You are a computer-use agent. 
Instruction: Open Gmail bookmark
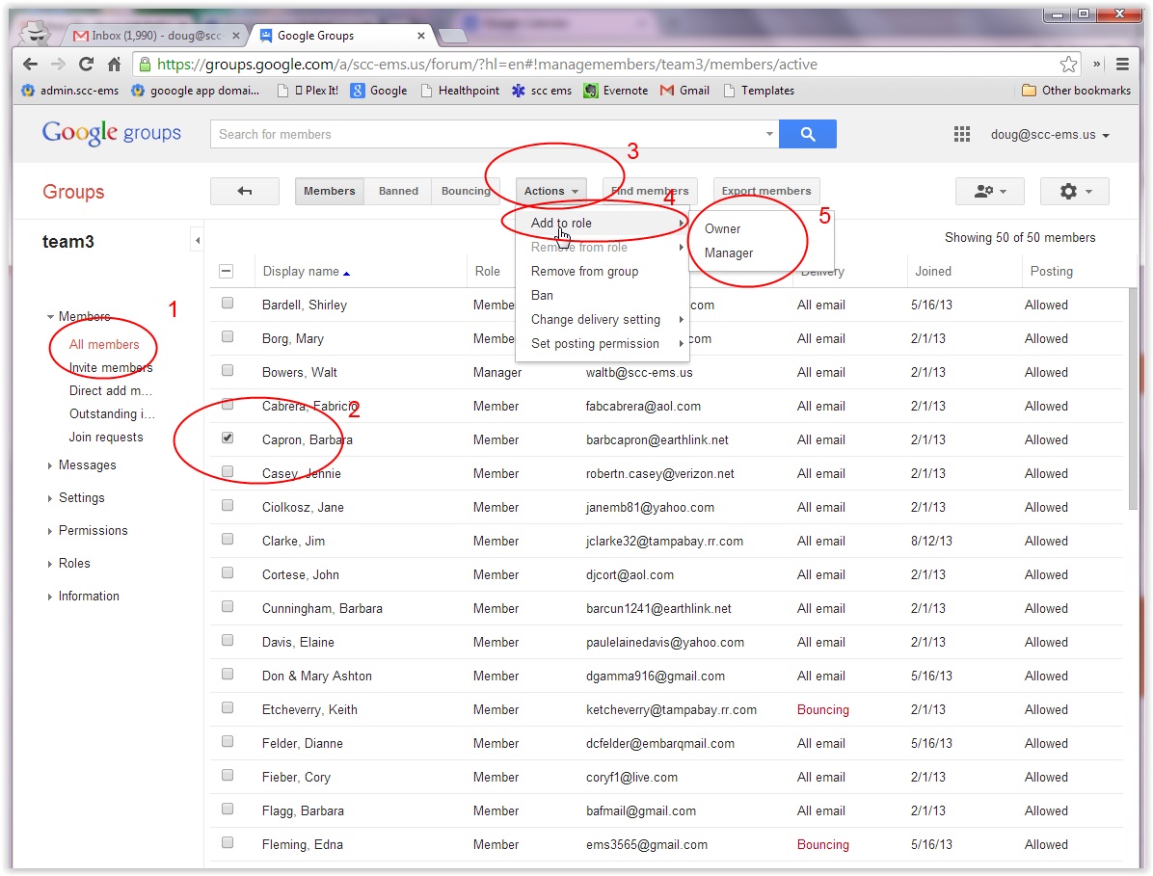(684, 91)
